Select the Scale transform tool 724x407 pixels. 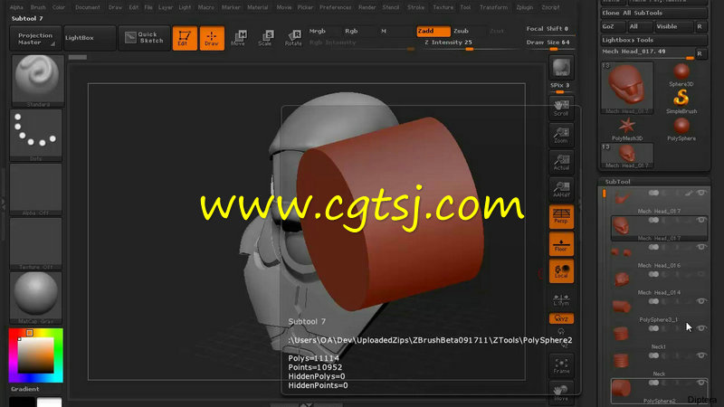pos(265,38)
